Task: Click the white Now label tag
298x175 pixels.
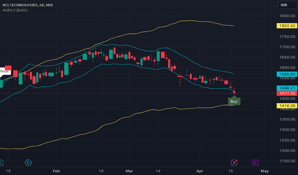Action: [5, 71]
